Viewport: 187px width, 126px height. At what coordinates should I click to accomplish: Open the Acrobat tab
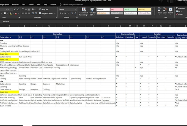coord(53,4)
